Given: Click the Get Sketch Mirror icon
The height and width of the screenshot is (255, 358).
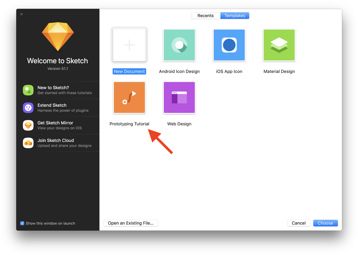Looking at the screenshot, I should point(28,125).
